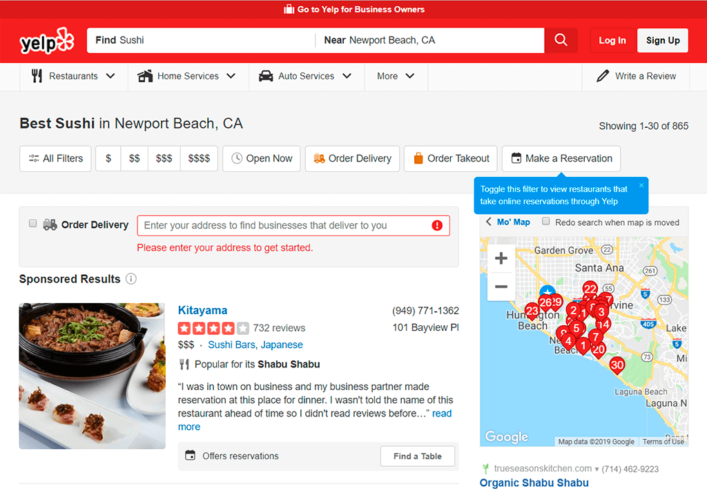Screen dimensions: 707x491
Task: Click map pin number 20
Action: click(x=599, y=350)
